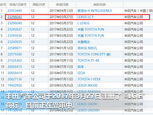This screenshot has height=115, width=153.
Task: Open registration number 20656414 link
Action: click(15, 73)
